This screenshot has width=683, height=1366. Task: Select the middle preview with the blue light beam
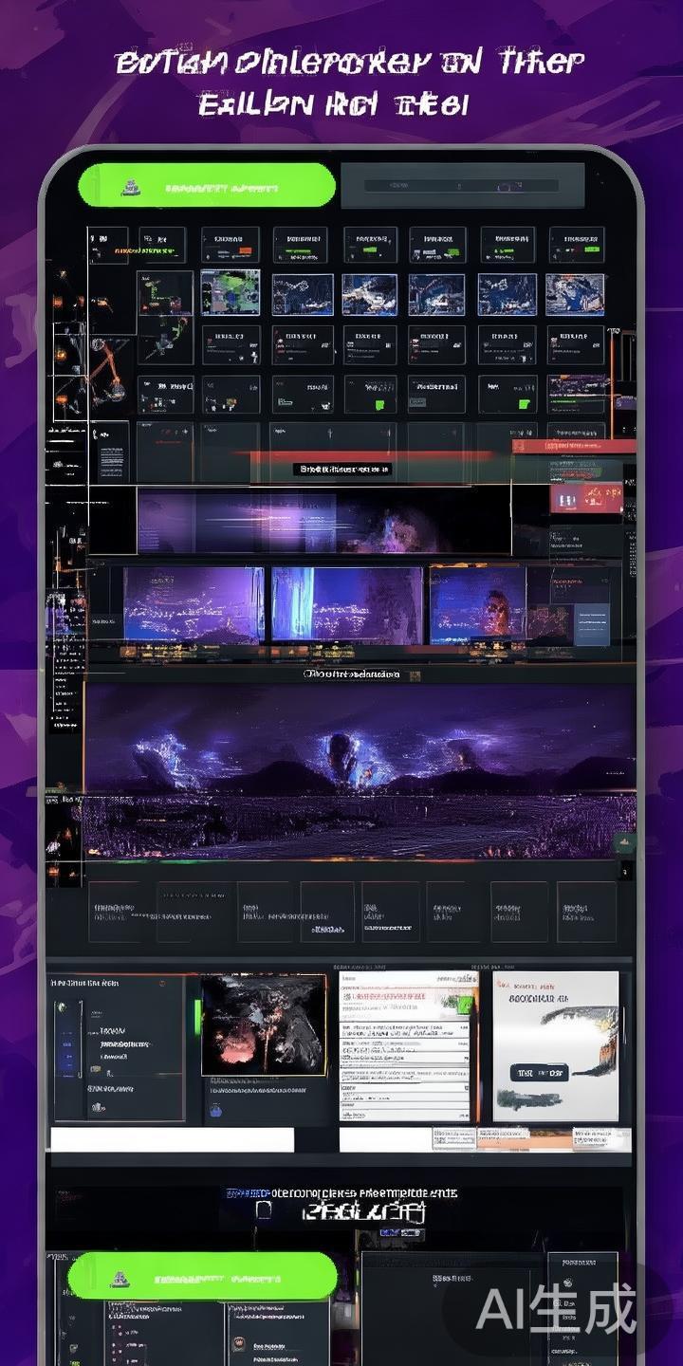click(x=347, y=604)
